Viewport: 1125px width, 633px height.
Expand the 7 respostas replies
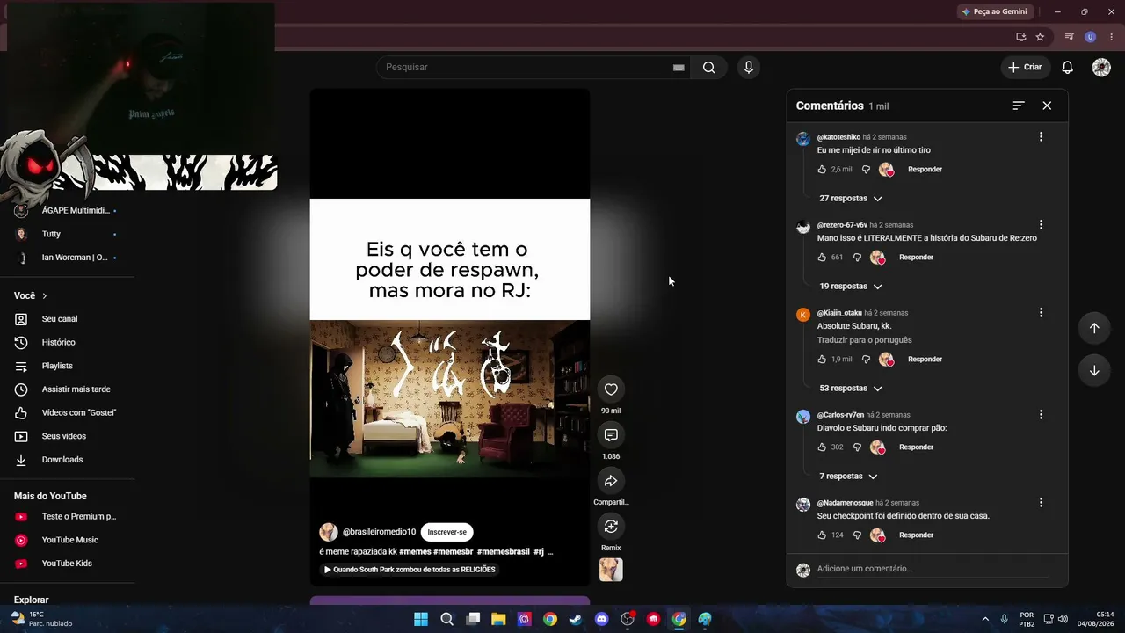848,477
